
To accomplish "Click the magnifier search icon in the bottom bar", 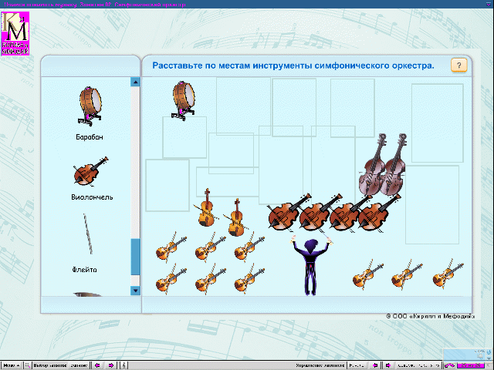I will click(x=28, y=365).
